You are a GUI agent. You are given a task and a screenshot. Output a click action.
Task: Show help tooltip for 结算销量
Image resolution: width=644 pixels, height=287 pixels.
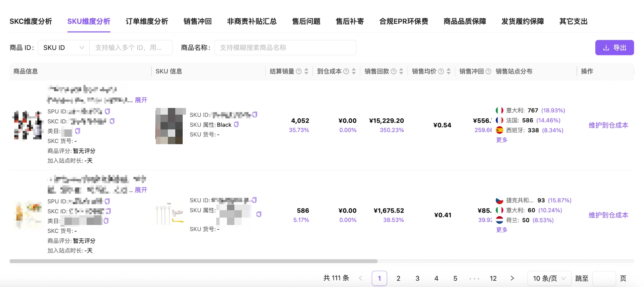(298, 71)
